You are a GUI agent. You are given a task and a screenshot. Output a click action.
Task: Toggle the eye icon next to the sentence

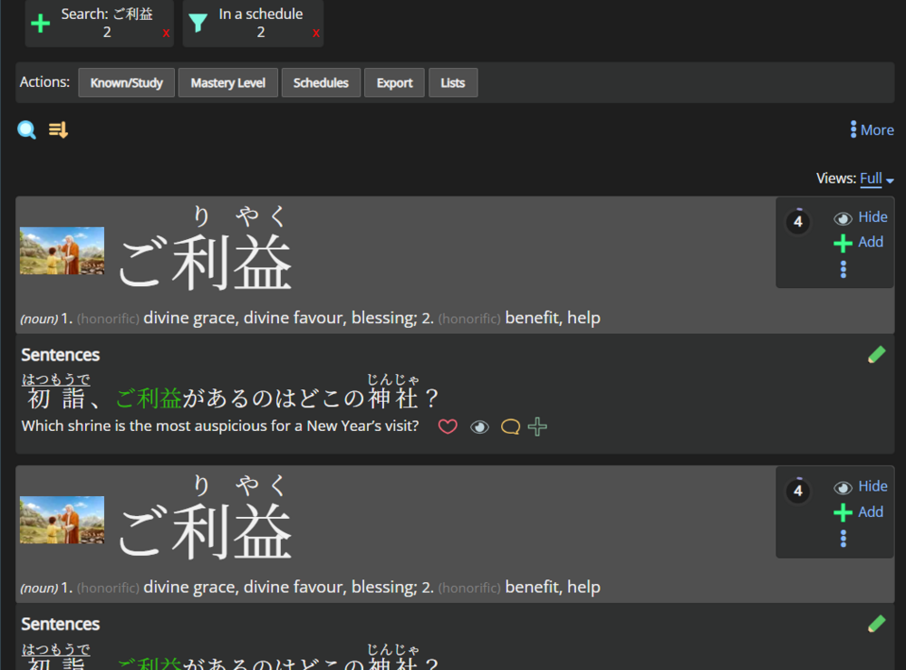tap(478, 426)
